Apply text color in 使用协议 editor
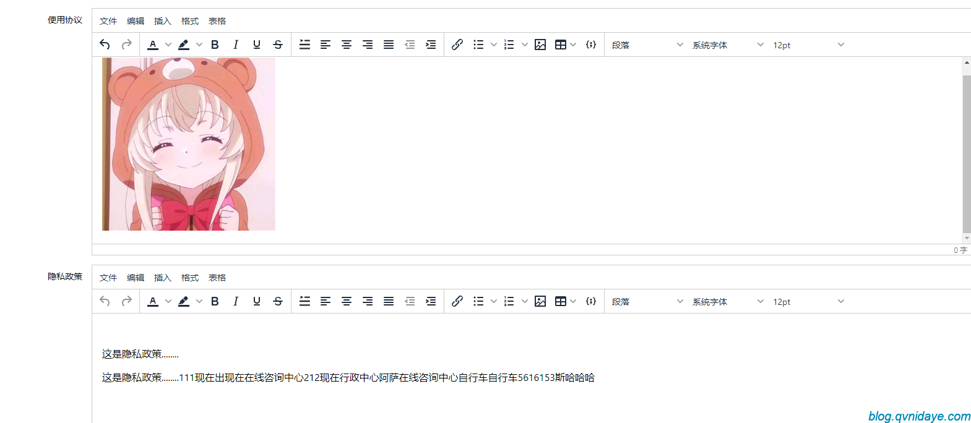 coord(153,45)
